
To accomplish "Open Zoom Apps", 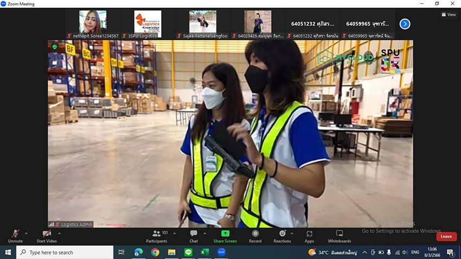I will [x=309, y=236].
